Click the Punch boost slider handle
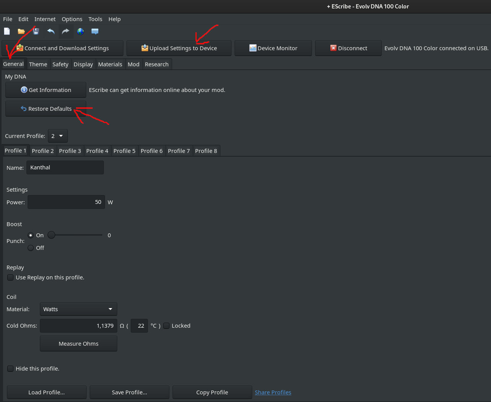This screenshot has height=402, width=491. (51, 235)
